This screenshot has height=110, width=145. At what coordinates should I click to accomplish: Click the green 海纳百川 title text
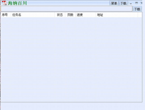tap(17, 3)
